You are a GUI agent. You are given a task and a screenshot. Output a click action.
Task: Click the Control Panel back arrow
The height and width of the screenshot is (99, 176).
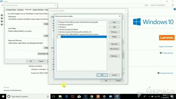(x=2, y=5)
